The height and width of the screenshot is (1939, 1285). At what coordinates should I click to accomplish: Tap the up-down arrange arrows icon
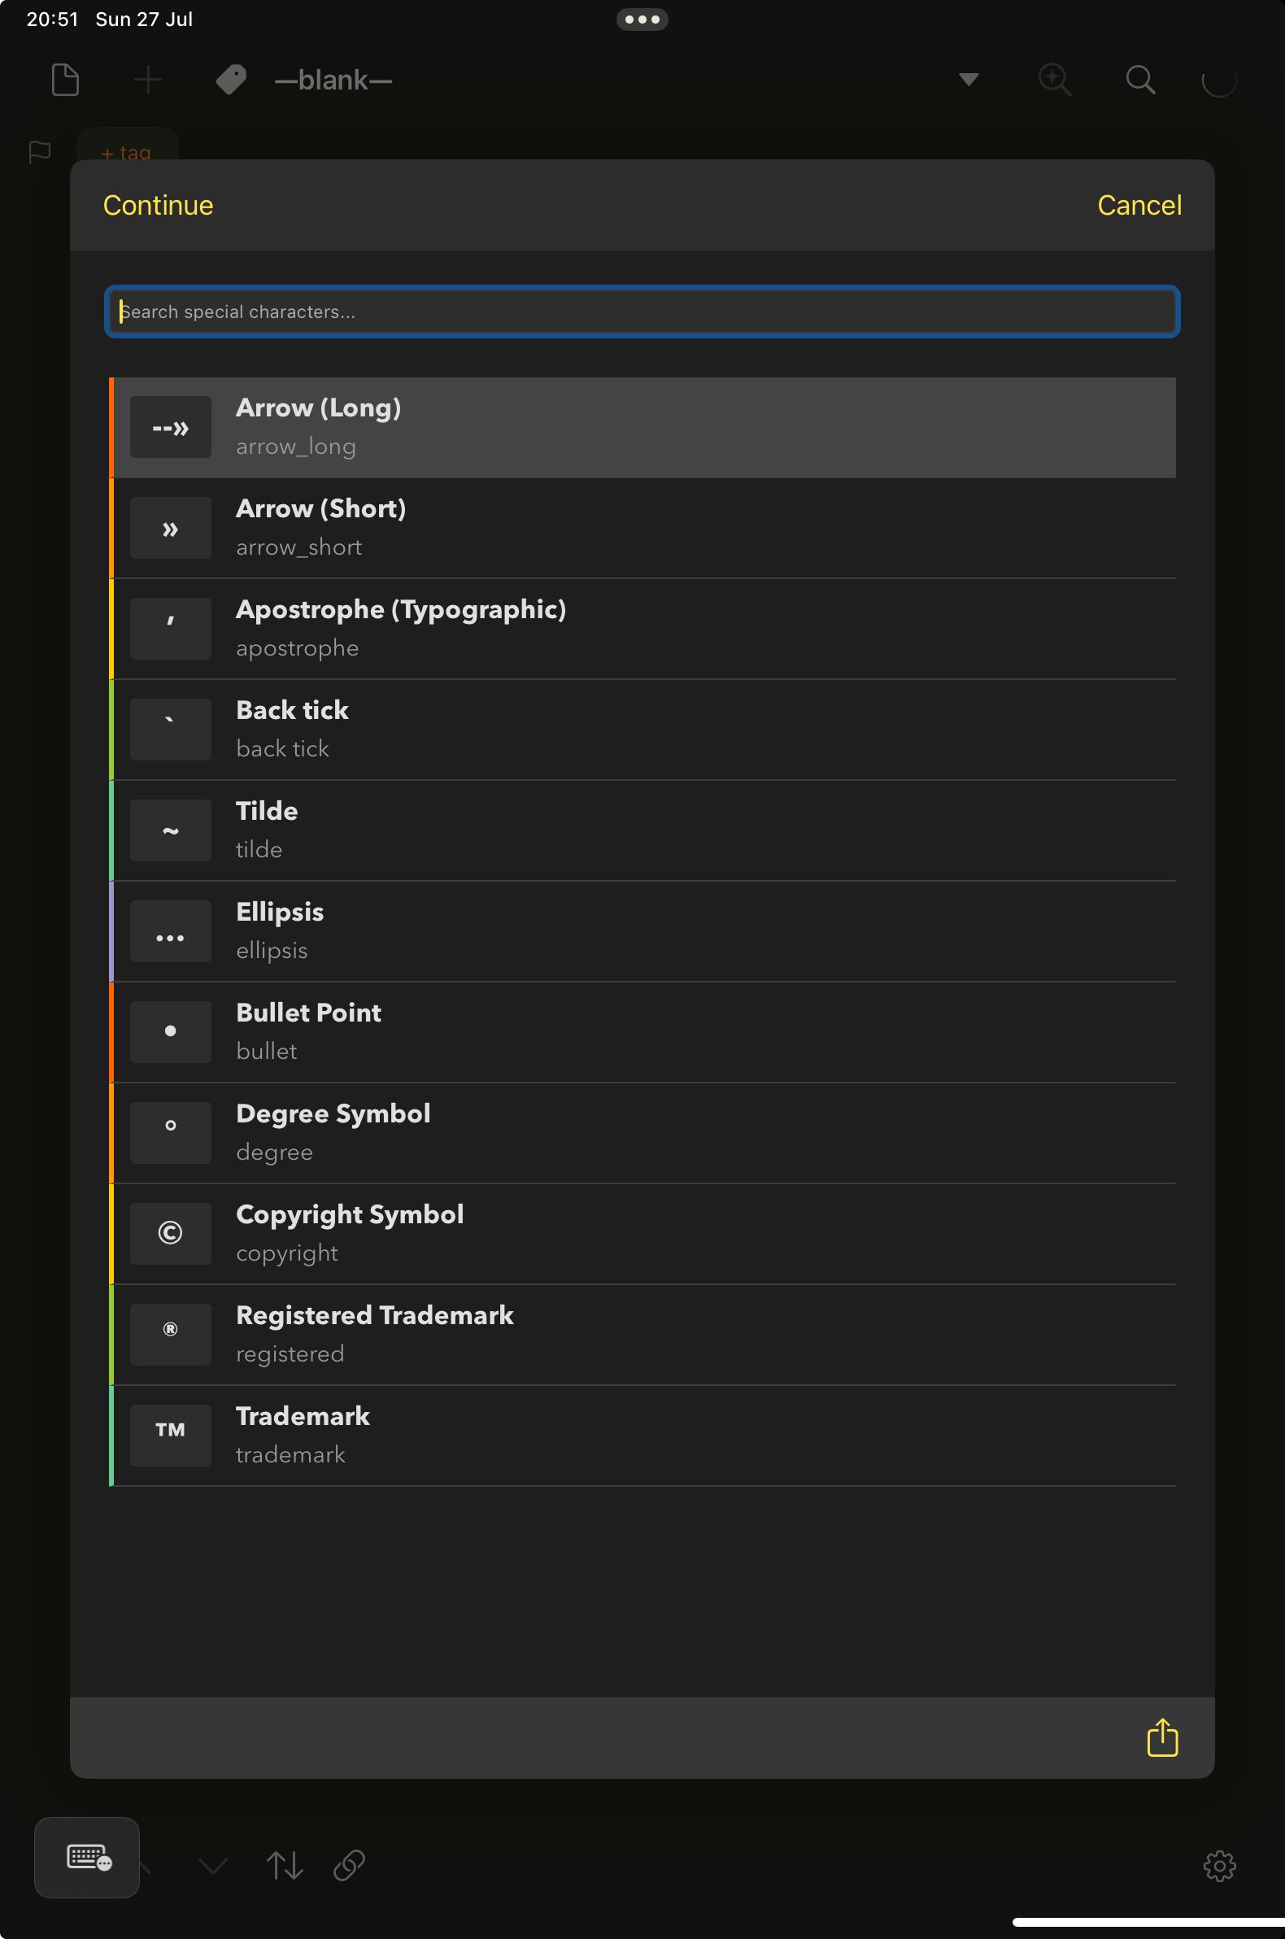click(x=285, y=1865)
